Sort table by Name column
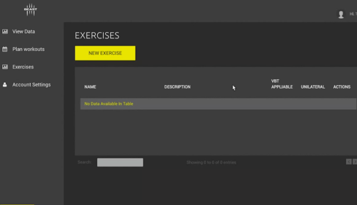Viewport: 357px width, 205px height. coord(90,87)
